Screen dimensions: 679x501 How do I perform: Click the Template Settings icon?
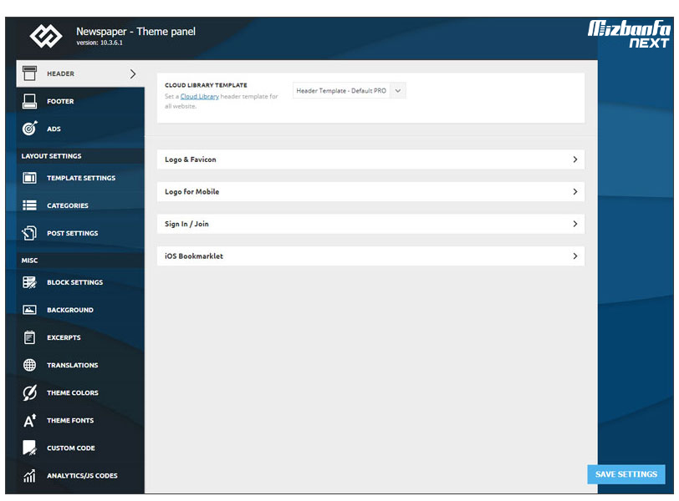click(x=29, y=178)
